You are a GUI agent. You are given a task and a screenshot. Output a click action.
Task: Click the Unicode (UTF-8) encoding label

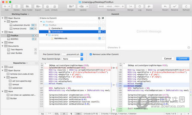[x=91, y=114]
